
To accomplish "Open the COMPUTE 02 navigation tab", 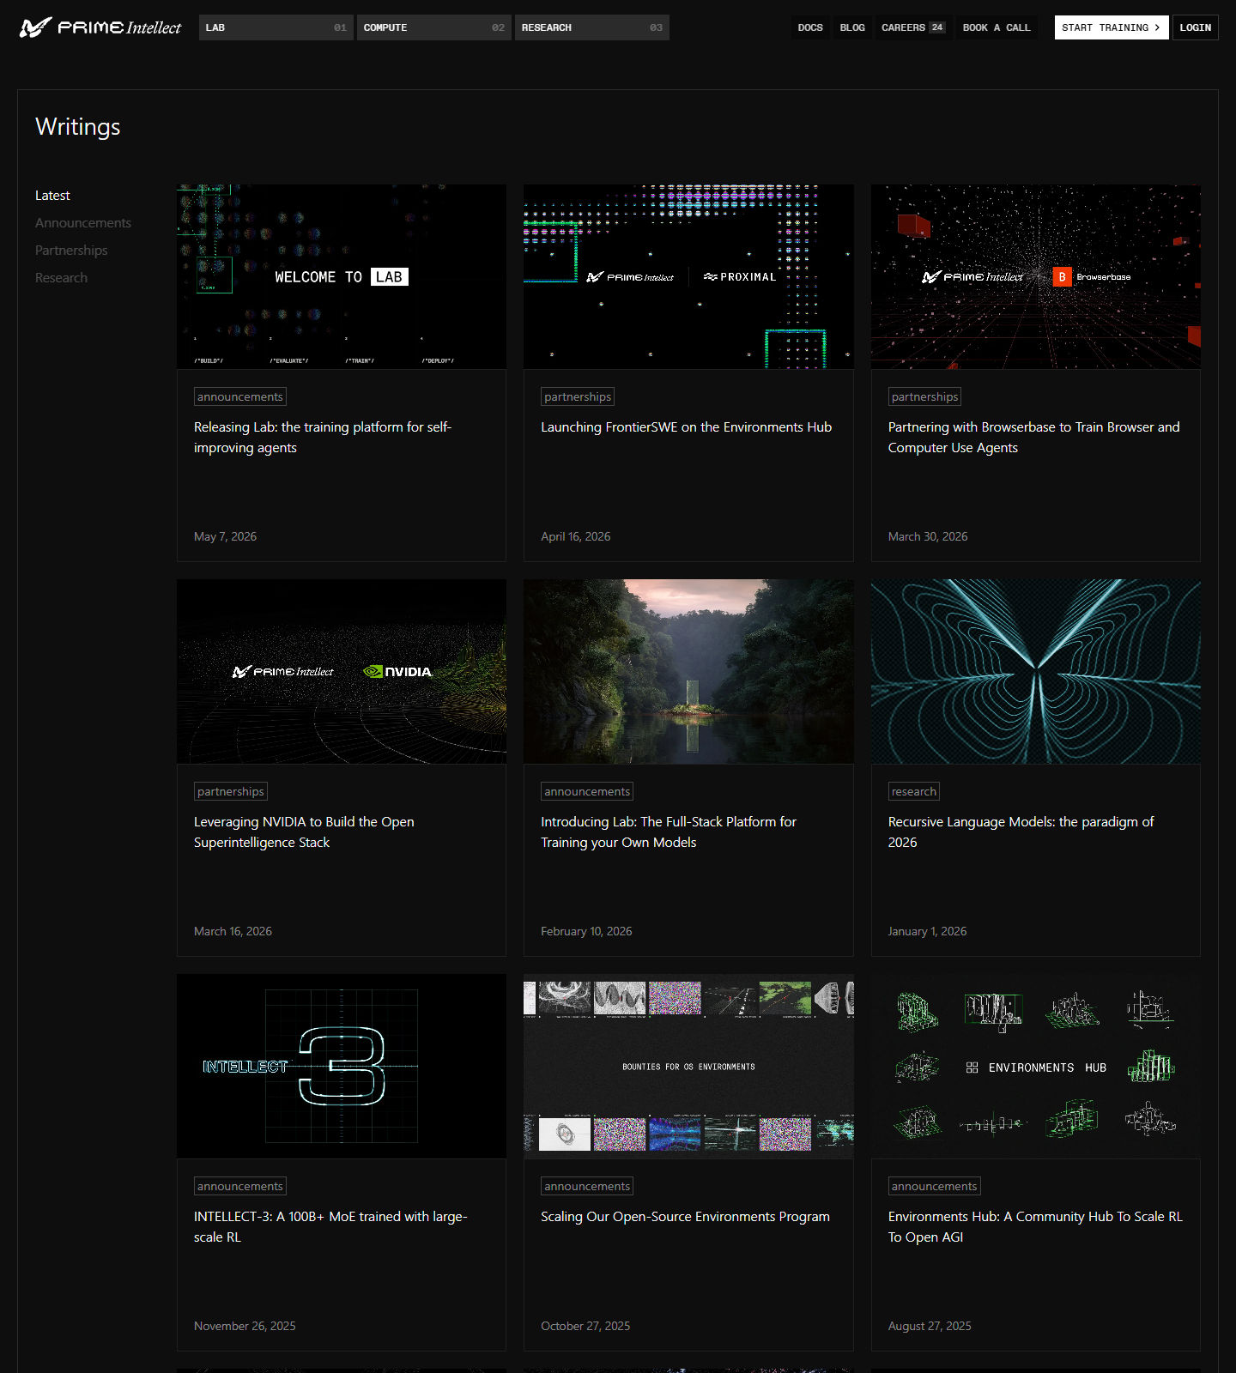I will [433, 27].
